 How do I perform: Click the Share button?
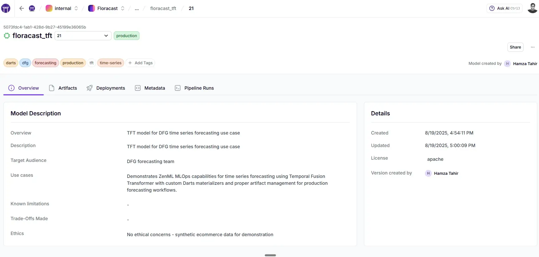click(515, 47)
